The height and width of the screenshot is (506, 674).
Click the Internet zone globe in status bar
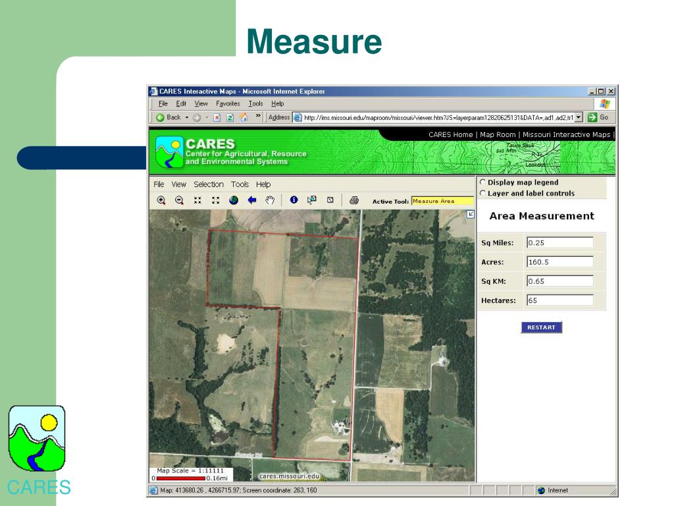pos(541,490)
